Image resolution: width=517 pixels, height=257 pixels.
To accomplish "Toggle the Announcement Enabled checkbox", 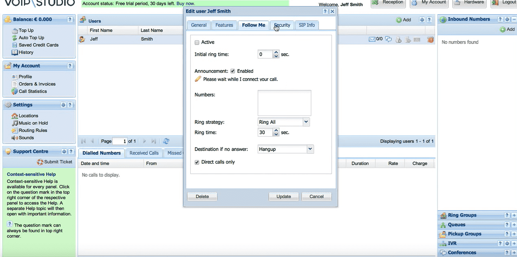I will click(233, 71).
